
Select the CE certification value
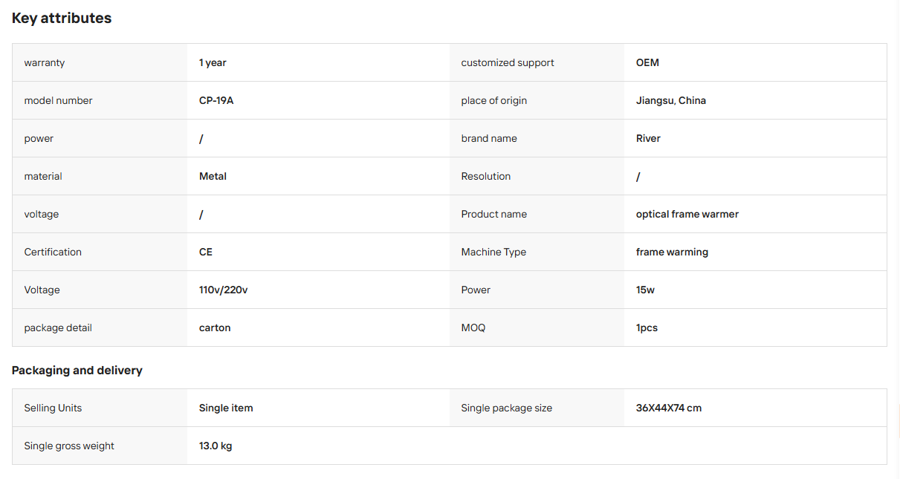(206, 252)
